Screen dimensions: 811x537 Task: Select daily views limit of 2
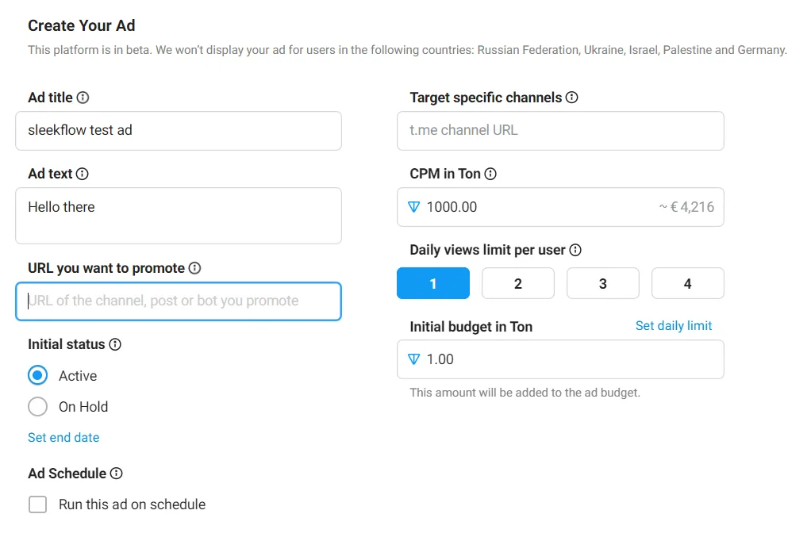[518, 283]
